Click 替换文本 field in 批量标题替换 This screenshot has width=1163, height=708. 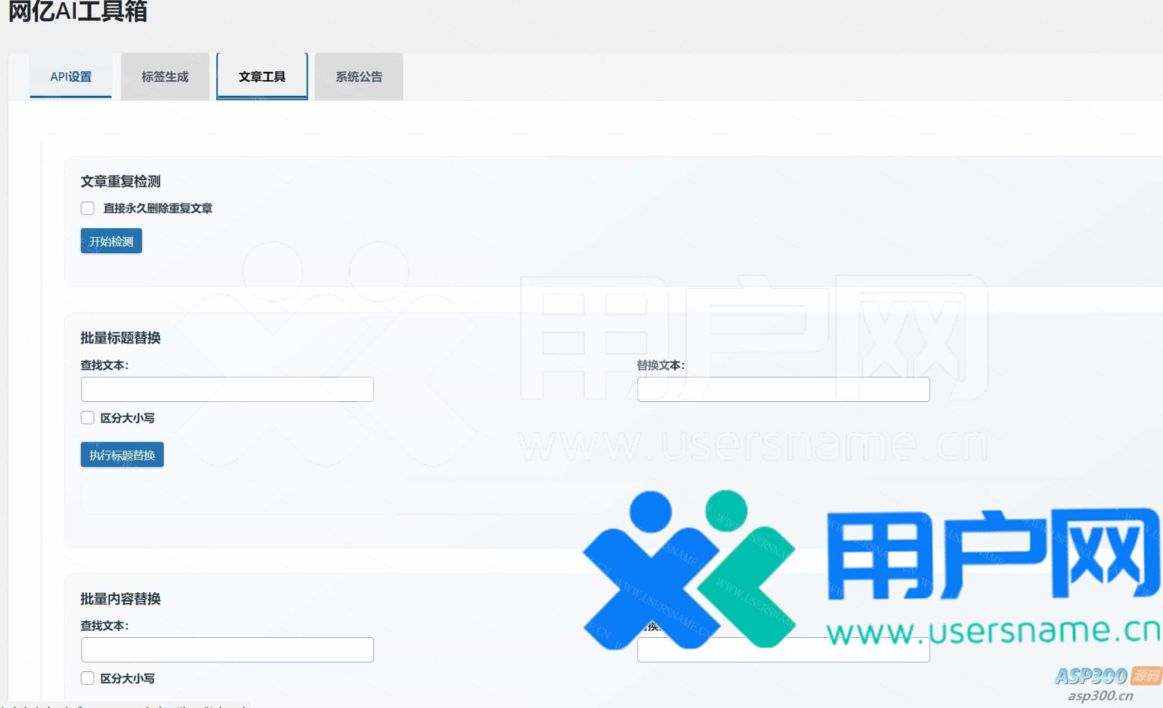(x=783, y=389)
